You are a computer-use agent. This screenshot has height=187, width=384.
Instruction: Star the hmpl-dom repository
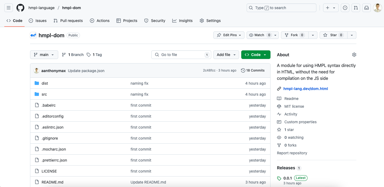pyautogui.click(x=334, y=35)
